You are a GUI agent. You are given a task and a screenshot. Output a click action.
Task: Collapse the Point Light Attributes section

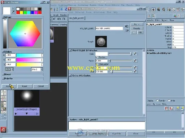70,51
